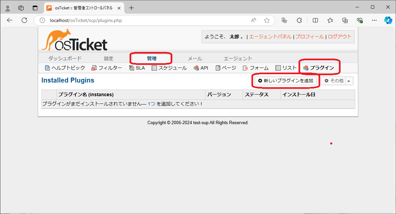Viewport: 396px width, 214px height.
Task: Open Copilot in Edge
Action: [x=388, y=20]
